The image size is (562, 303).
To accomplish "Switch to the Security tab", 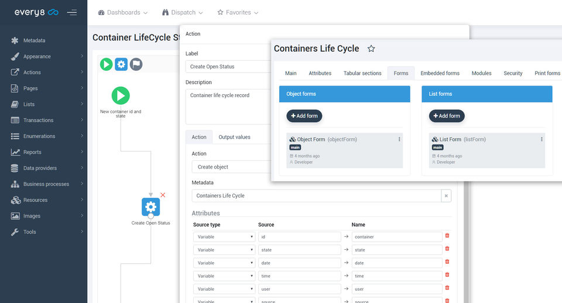I will [x=513, y=73].
